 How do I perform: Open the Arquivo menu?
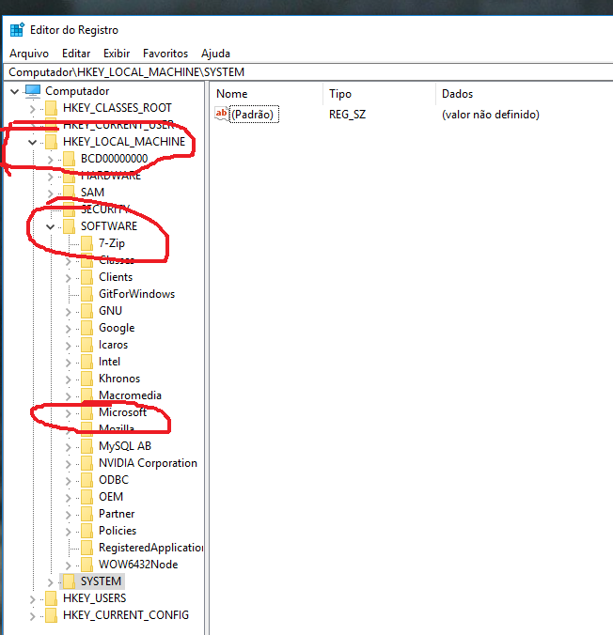click(x=29, y=54)
